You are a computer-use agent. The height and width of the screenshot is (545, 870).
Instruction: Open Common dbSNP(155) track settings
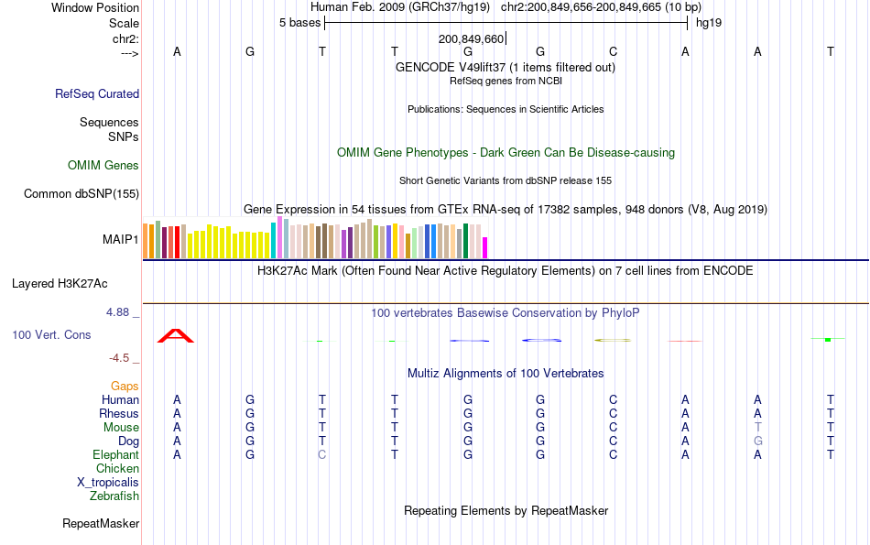[82, 193]
